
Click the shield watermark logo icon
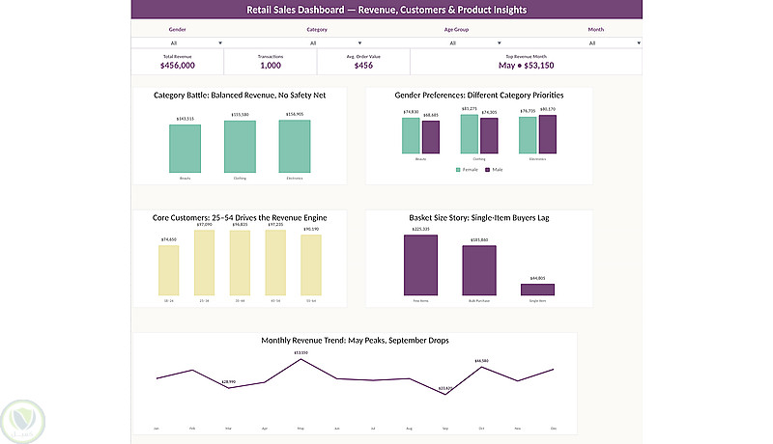22,422
